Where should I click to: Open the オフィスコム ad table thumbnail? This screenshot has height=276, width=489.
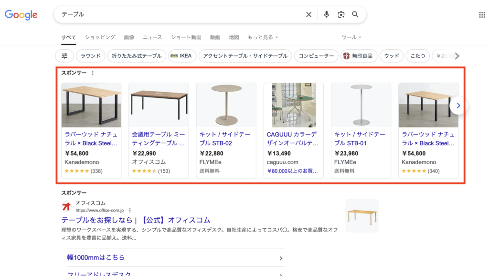362,216
